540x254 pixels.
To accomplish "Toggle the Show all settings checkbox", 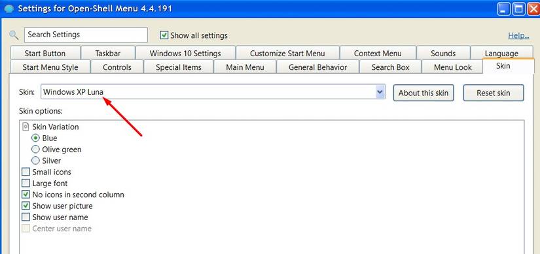I will [x=164, y=35].
